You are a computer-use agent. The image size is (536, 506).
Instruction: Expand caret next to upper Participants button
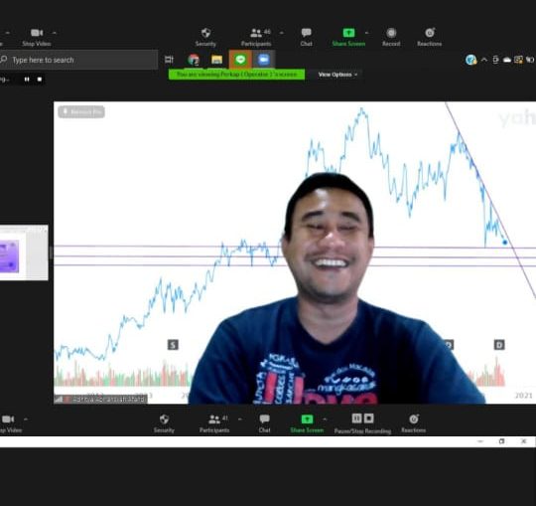(x=281, y=33)
